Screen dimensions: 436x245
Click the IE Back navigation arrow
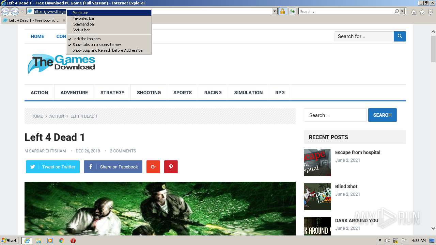(x=5, y=11)
